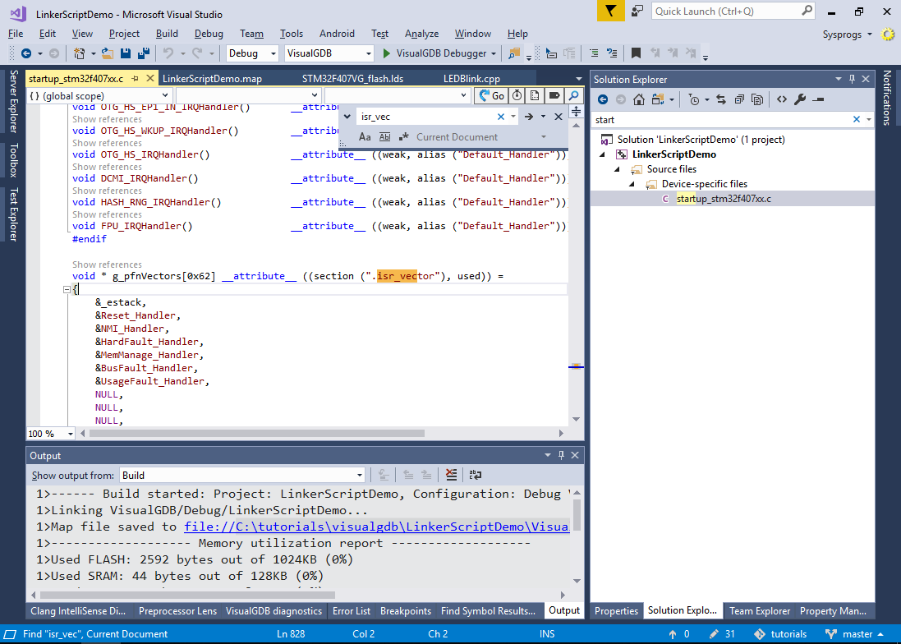
Task: Click the editor horizontal scrollbar thumb
Action: (257, 434)
